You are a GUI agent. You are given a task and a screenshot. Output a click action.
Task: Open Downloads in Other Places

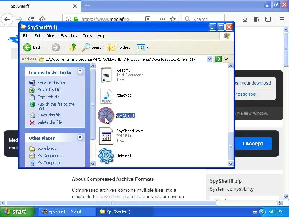point(47,148)
